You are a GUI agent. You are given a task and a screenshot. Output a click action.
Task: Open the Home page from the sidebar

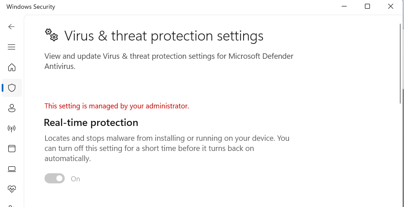pos(11,68)
